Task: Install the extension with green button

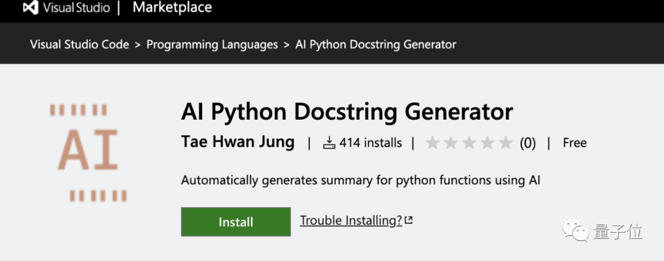Action: click(236, 222)
